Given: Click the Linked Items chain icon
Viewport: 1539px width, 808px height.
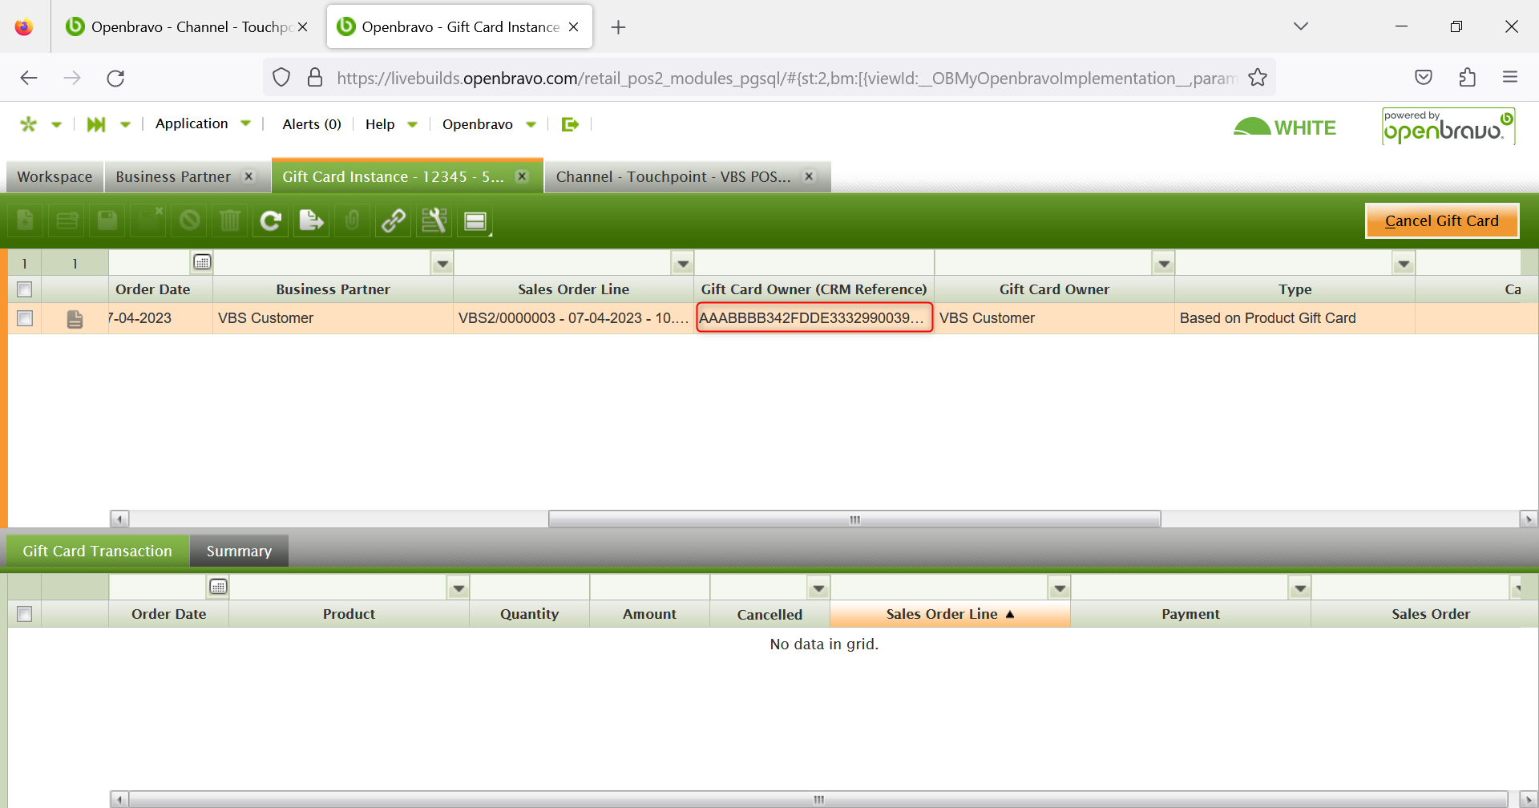Looking at the screenshot, I should (394, 220).
